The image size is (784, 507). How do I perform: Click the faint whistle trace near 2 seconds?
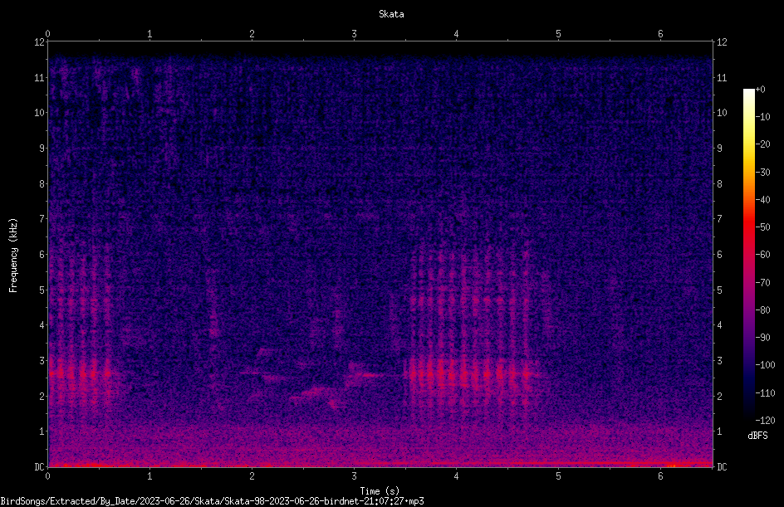click(264, 373)
